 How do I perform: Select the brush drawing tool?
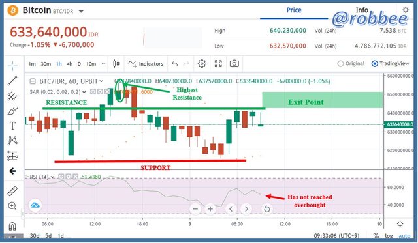point(12,111)
